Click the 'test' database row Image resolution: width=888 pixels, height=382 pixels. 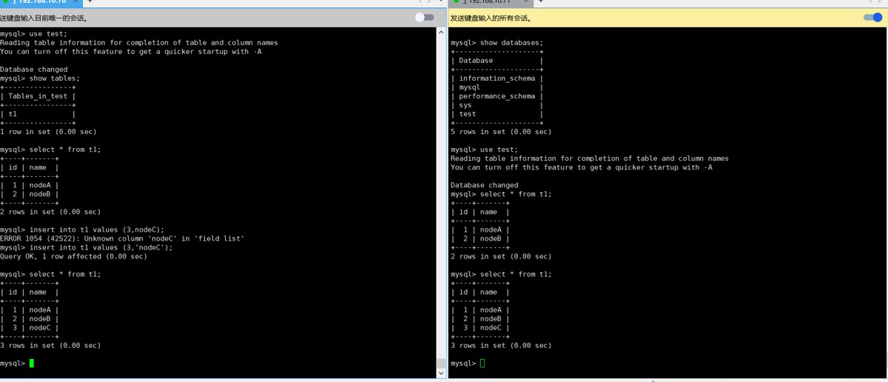497,114
